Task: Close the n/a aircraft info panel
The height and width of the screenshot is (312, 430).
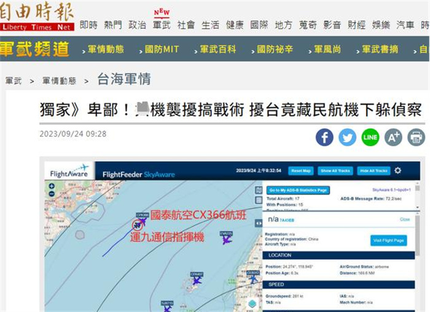Action: tap(405, 219)
